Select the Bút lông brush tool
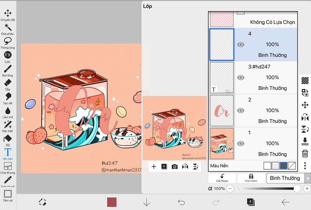 [8, 71]
